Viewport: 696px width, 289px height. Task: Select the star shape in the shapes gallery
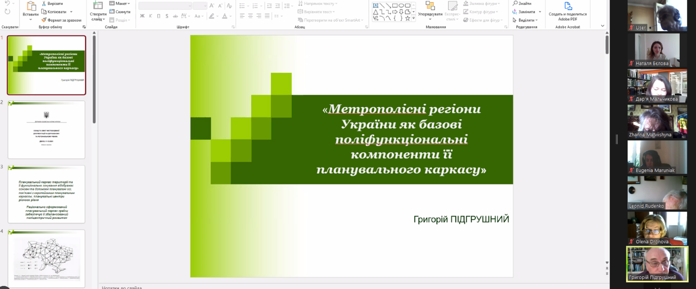pyautogui.click(x=407, y=18)
